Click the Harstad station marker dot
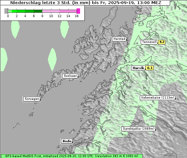The image size is (187, 158). pyautogui.click(x=126, y=40)
